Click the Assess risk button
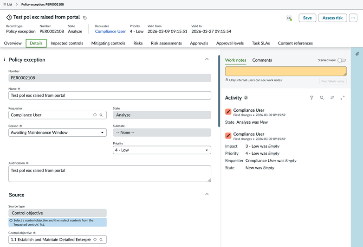This screenshot has height=247, width=363. pos(332,18)
